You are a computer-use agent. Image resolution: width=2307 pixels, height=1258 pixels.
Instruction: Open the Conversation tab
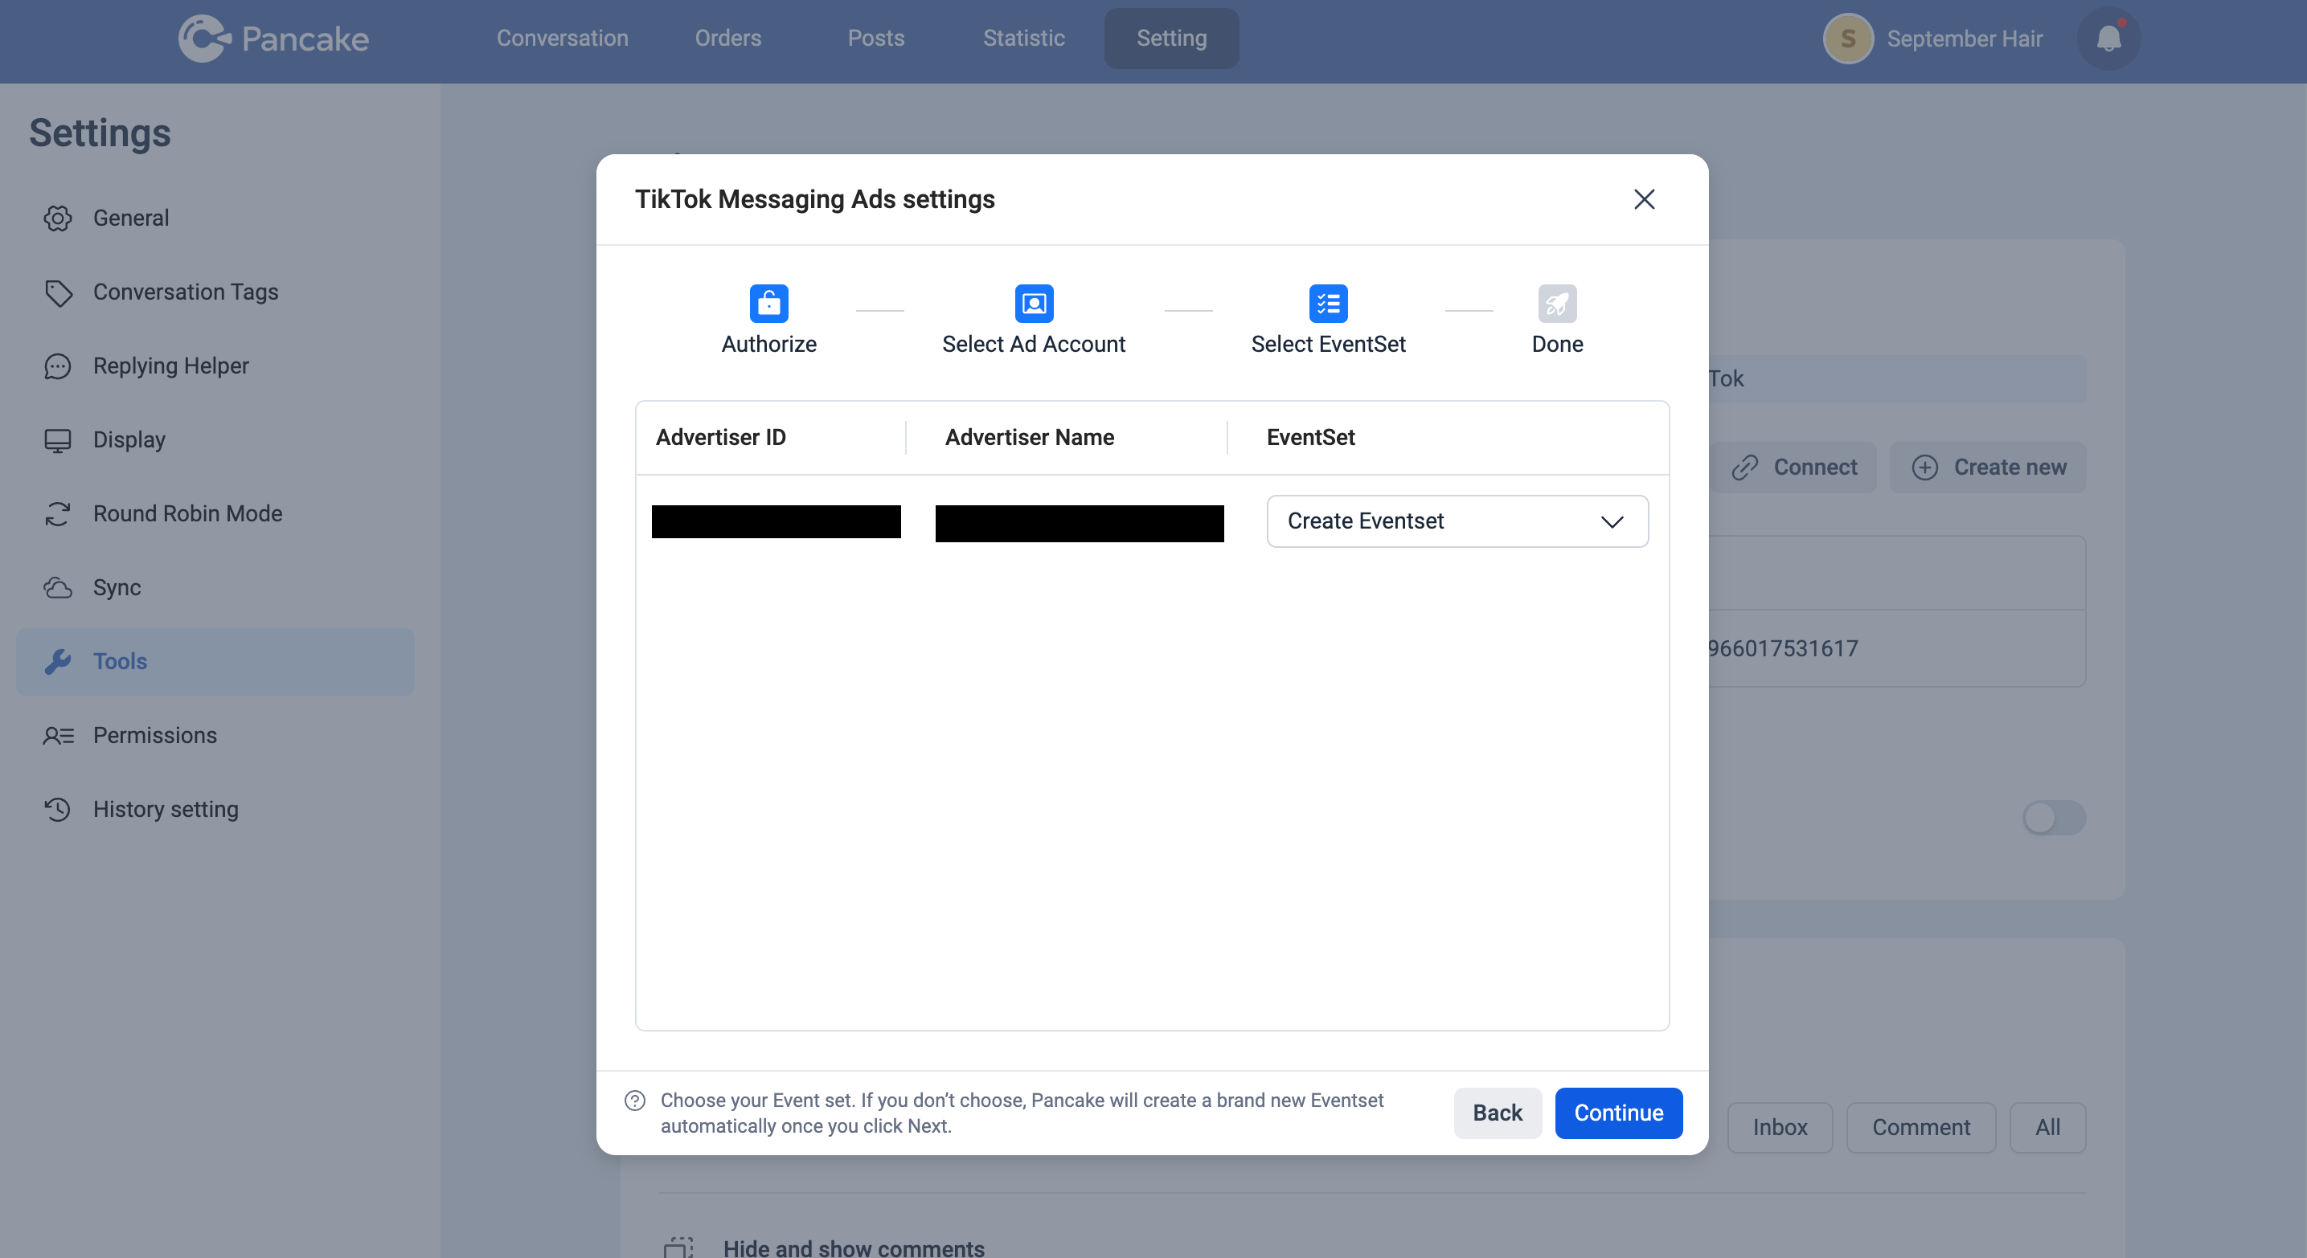coord(563,39)
